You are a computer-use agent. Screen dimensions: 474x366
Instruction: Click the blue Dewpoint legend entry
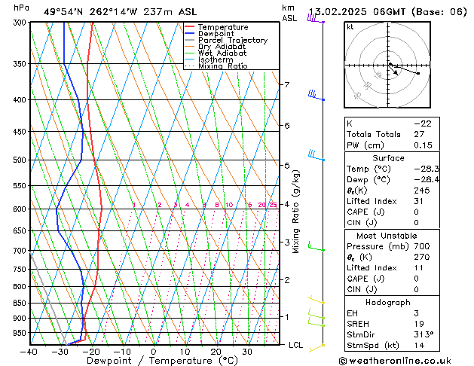tap(213, 34)
